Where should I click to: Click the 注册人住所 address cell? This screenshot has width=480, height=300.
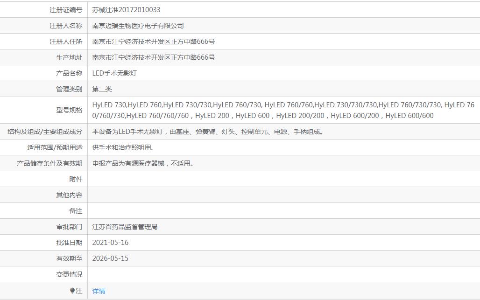click(x=154, y=41)
